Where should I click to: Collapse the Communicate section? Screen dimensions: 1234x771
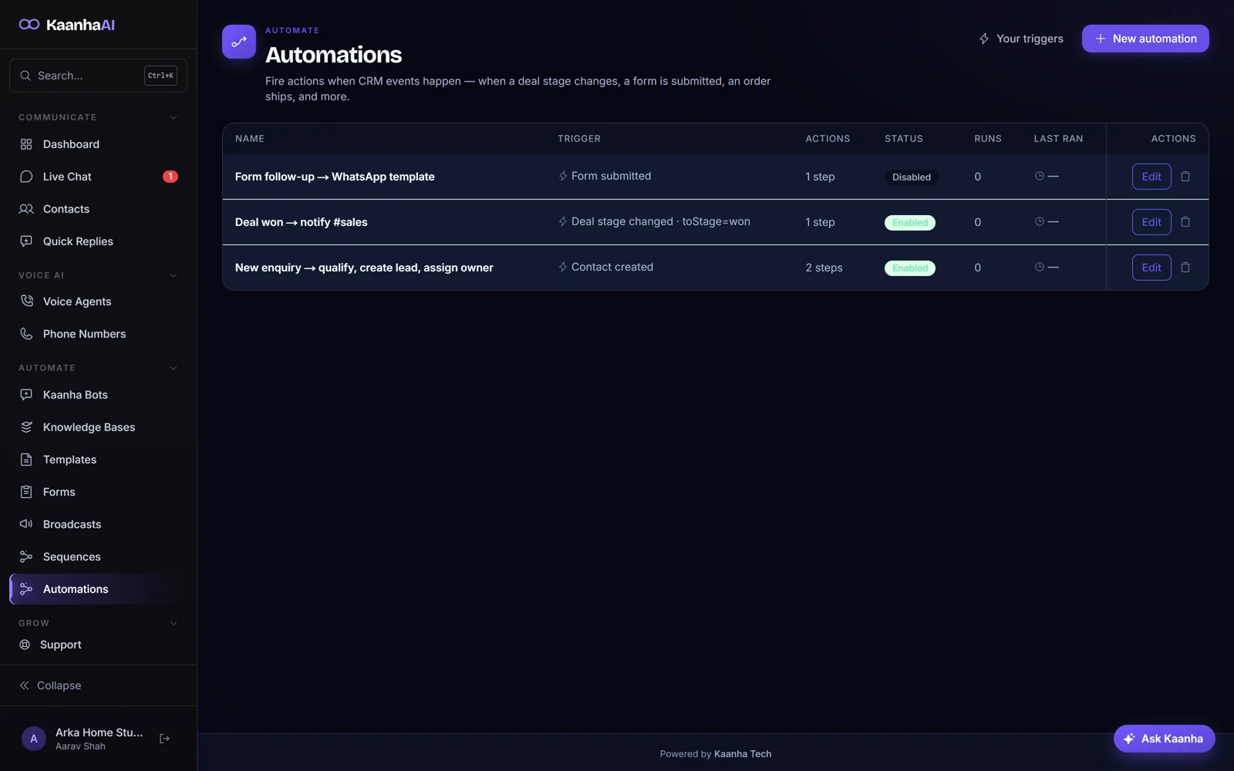tap(174, 117)
